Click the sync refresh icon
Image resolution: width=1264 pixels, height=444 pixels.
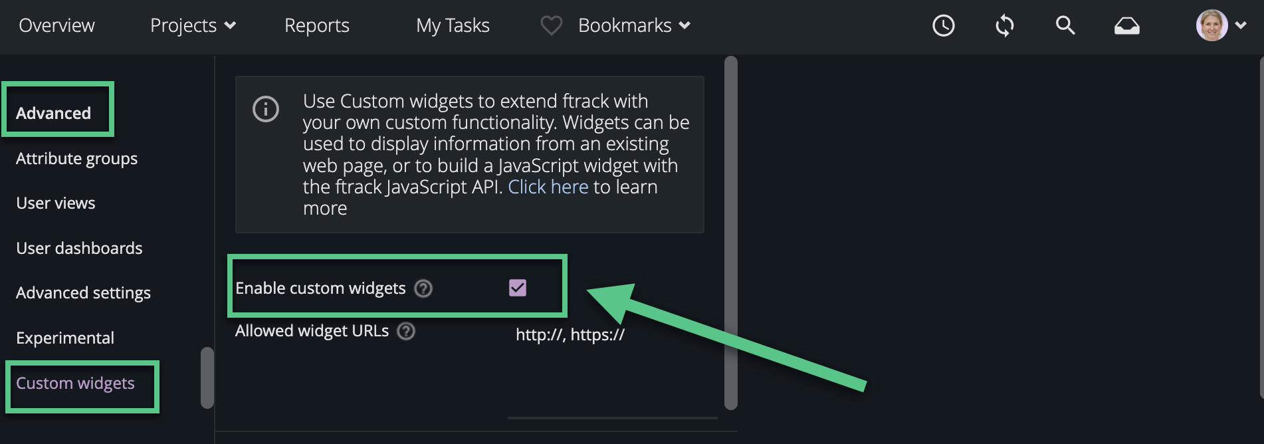[1005, 26]
